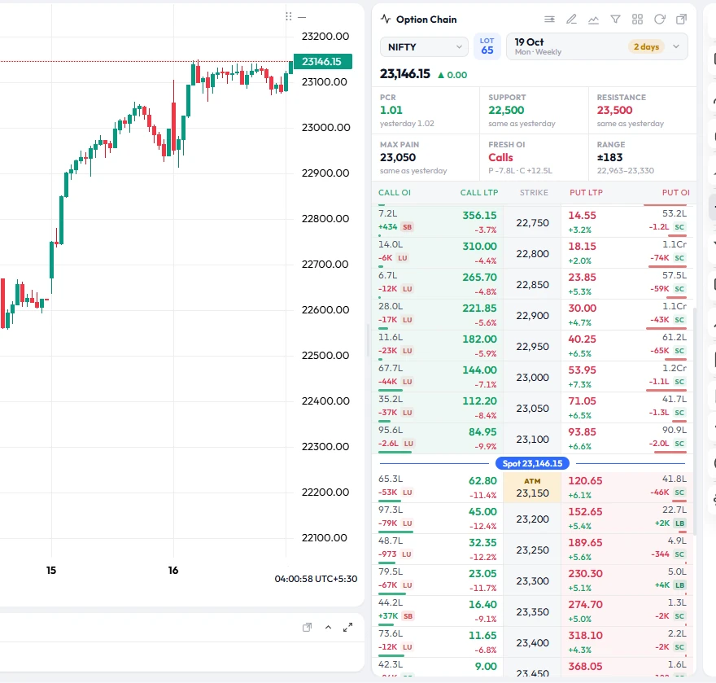716x683 pixels.
Task: Pop out the bottom panel below the chart
Action: (x=307, y=628)
